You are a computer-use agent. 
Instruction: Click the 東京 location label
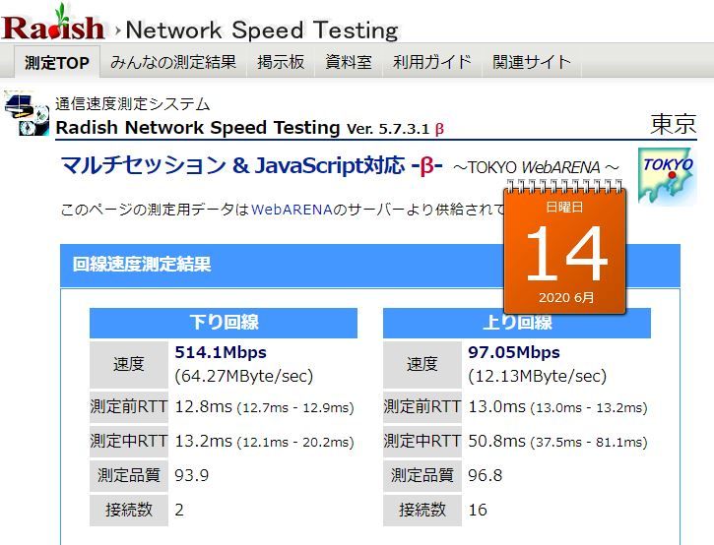(674, 124)
